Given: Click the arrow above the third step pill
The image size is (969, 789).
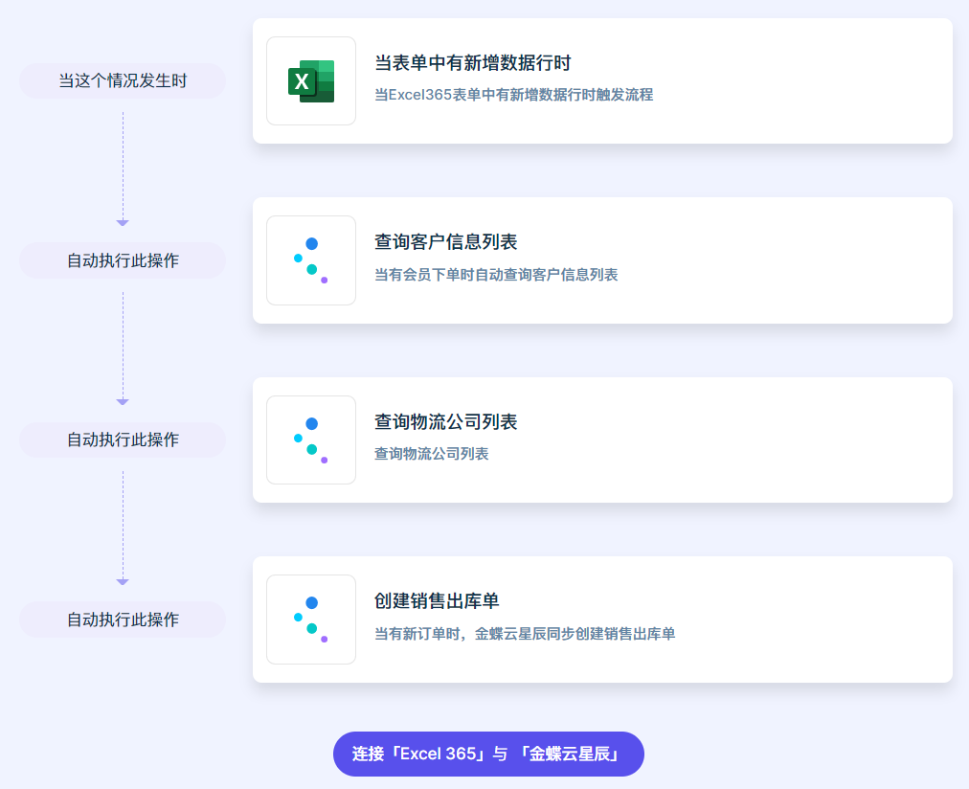Looking at the screenshot, I should pyautogui.click(x=123, y=401).
